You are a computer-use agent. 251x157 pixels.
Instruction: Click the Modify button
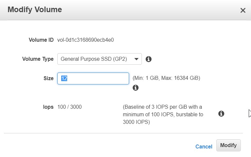pos(228,145)
